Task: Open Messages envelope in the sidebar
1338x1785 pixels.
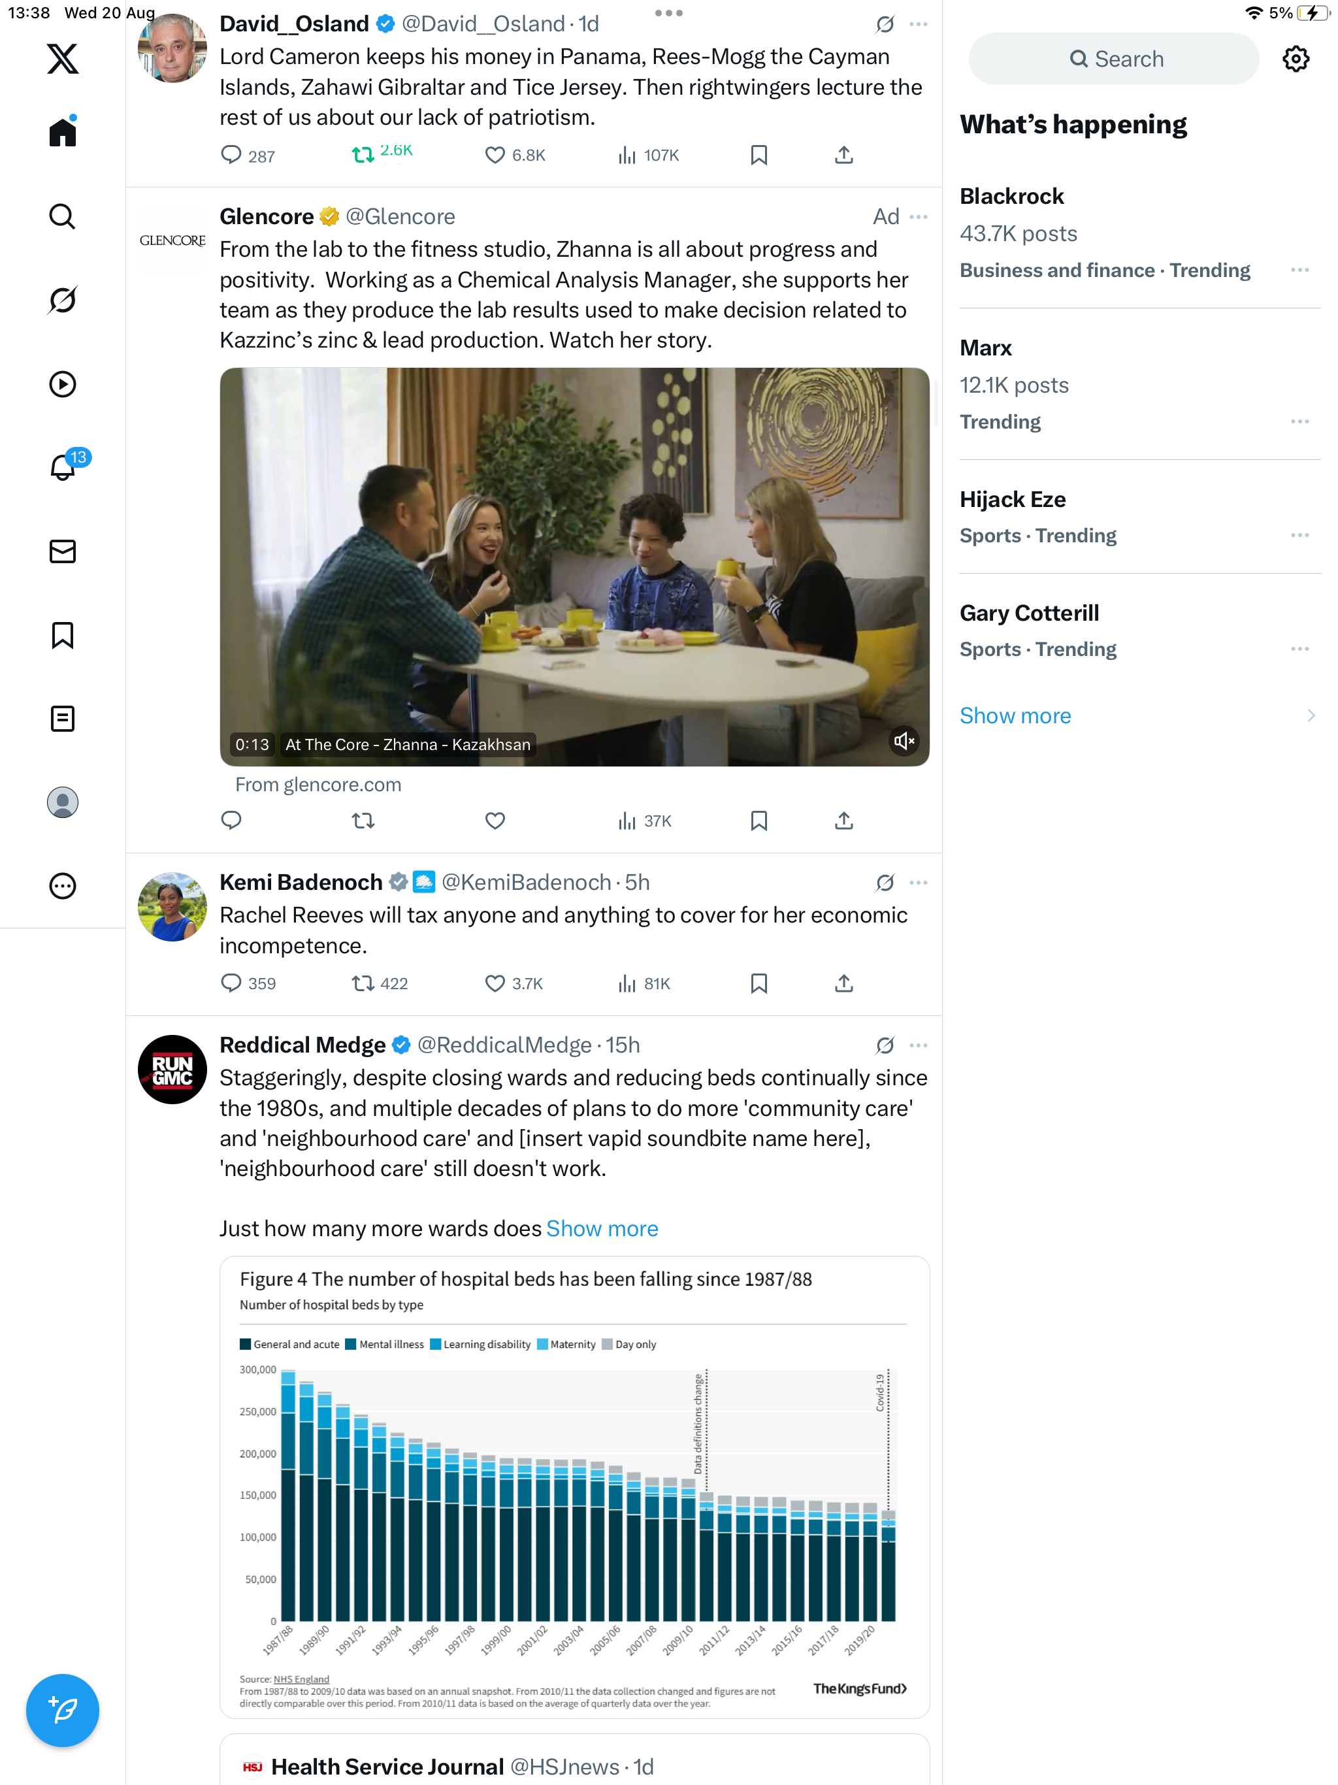Action: click(62, 551)
